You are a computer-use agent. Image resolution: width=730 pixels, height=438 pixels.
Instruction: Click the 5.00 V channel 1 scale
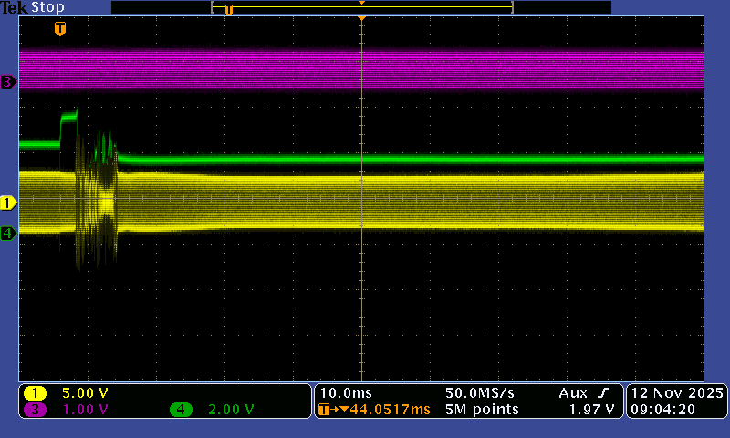[x=85, y=393]
